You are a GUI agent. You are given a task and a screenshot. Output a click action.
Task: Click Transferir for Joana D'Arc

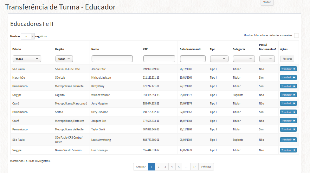288,69
